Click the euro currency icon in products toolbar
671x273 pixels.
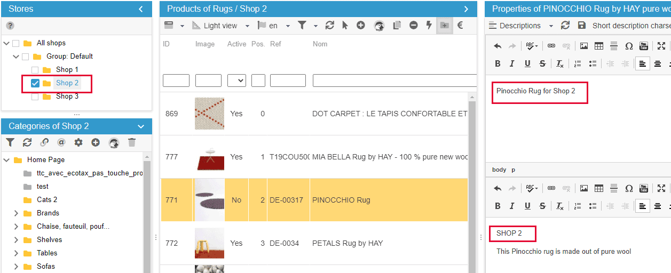tap(460, 25)
